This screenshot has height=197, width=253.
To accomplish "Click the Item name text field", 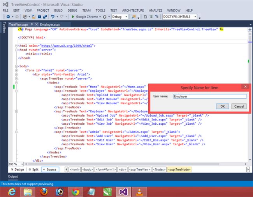I will click(x=209, y=96).
